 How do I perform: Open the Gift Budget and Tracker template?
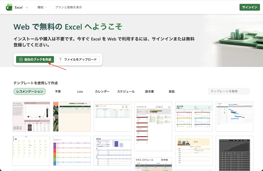coord(31,117)
